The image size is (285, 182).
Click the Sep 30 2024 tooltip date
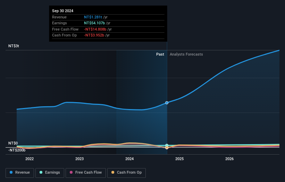[63, 11]
